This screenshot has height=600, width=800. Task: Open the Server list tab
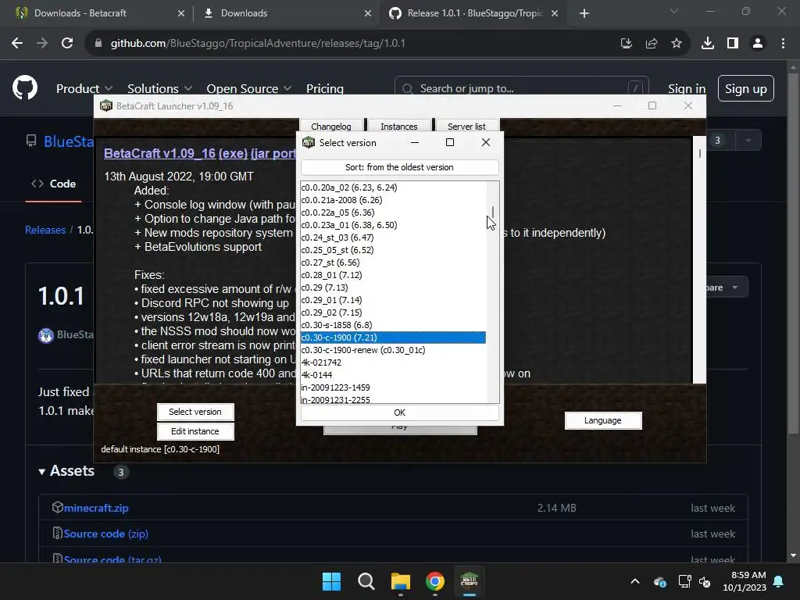(x=466, y=126)
